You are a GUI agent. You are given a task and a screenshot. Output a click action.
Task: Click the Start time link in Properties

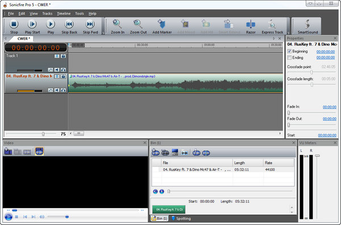[x=327, y=135]
